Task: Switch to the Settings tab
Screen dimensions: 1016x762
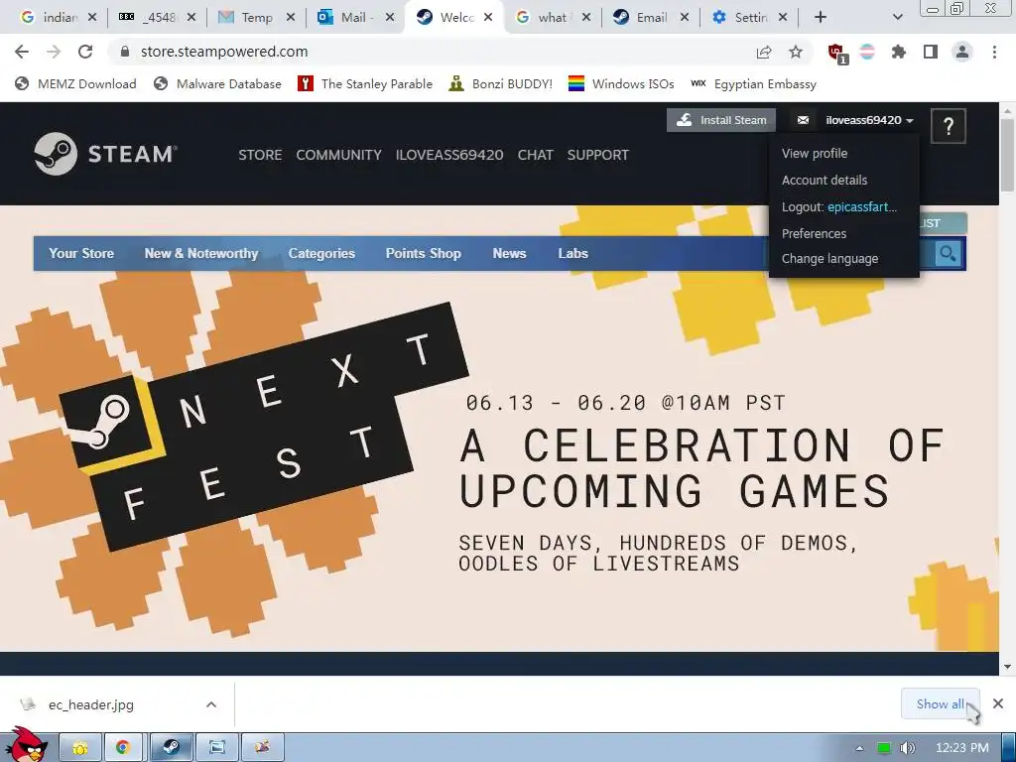Action: pyautogui.click(x=750, y=18)
